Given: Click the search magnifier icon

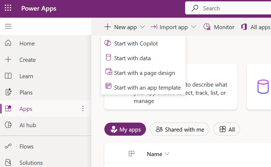Looking at the screenshot, I should coord(195,8).
